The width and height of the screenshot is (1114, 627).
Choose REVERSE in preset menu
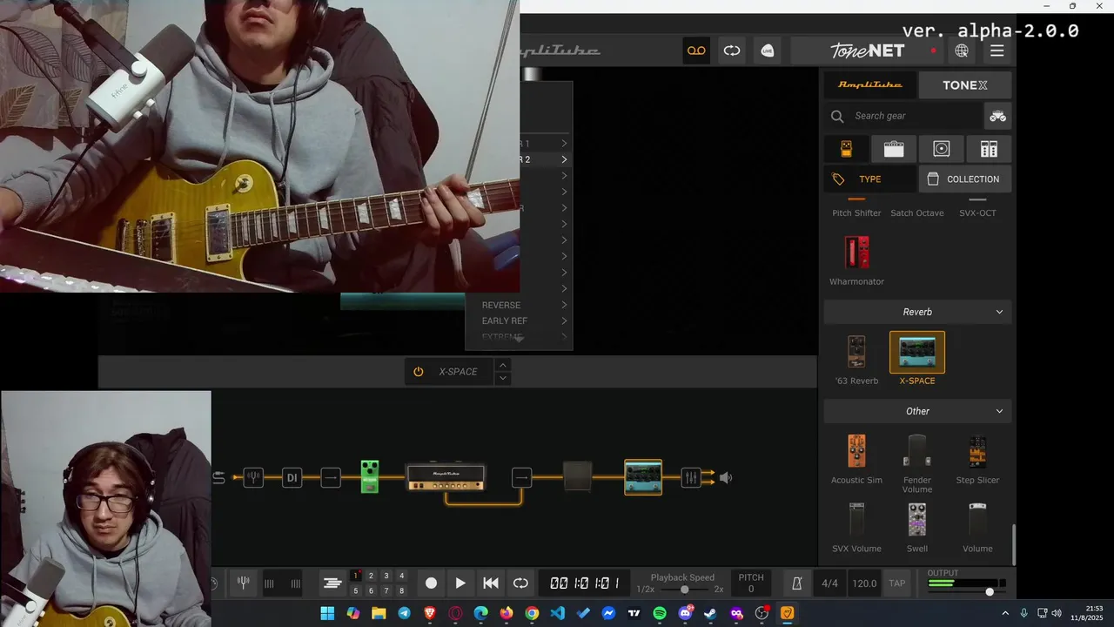501,305
